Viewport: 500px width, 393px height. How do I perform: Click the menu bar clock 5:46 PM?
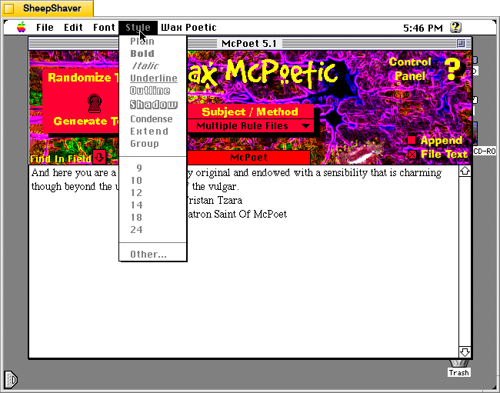[x=423, y=28]
